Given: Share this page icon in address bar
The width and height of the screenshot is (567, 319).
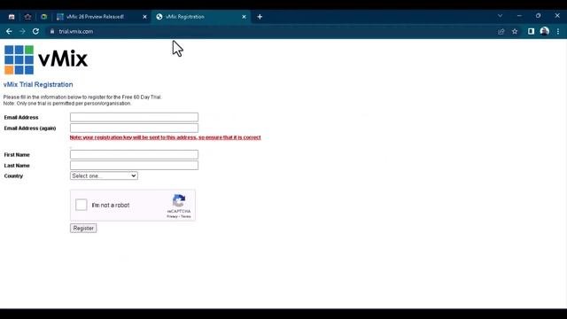Looking at the screenshot, I should point(501,32).
